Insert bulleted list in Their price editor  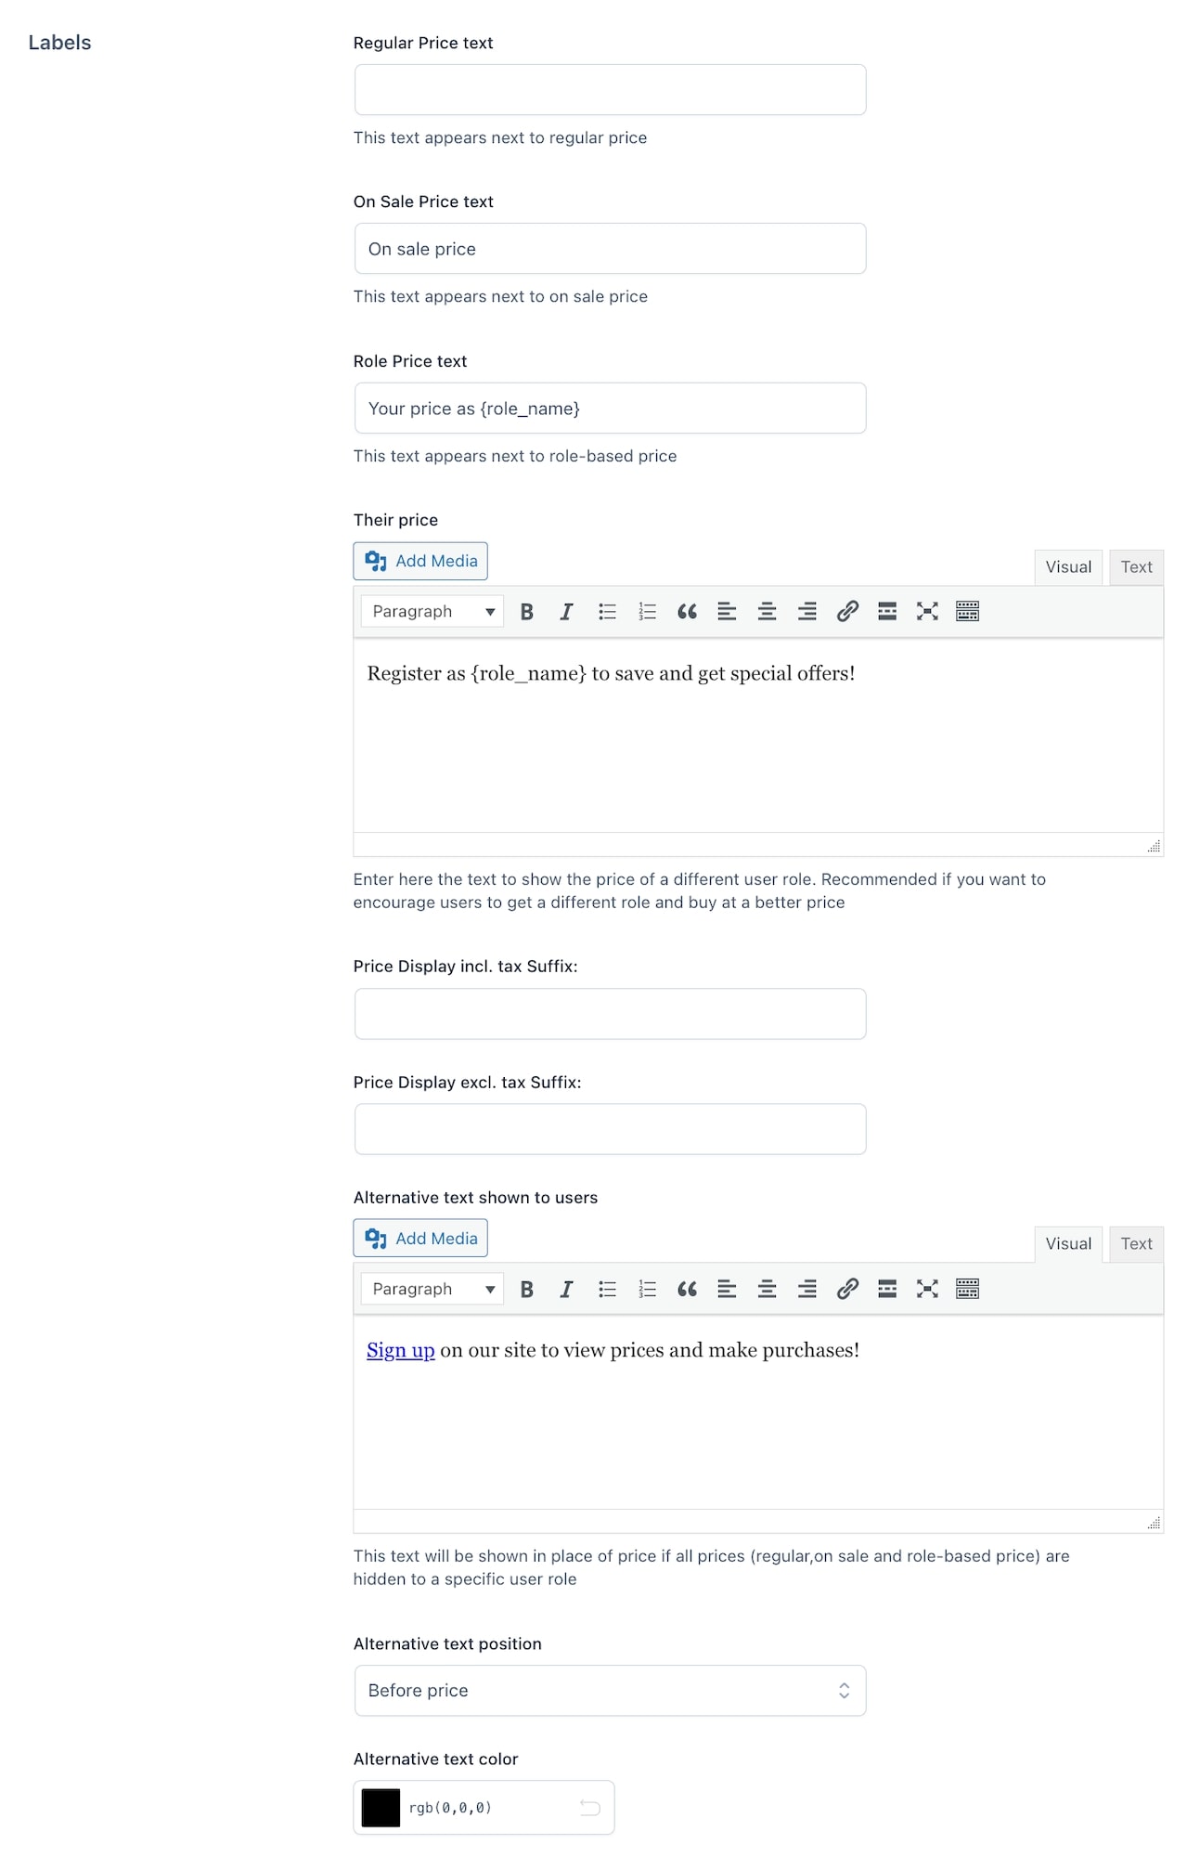pyautogui.click(x=607, y=612)
